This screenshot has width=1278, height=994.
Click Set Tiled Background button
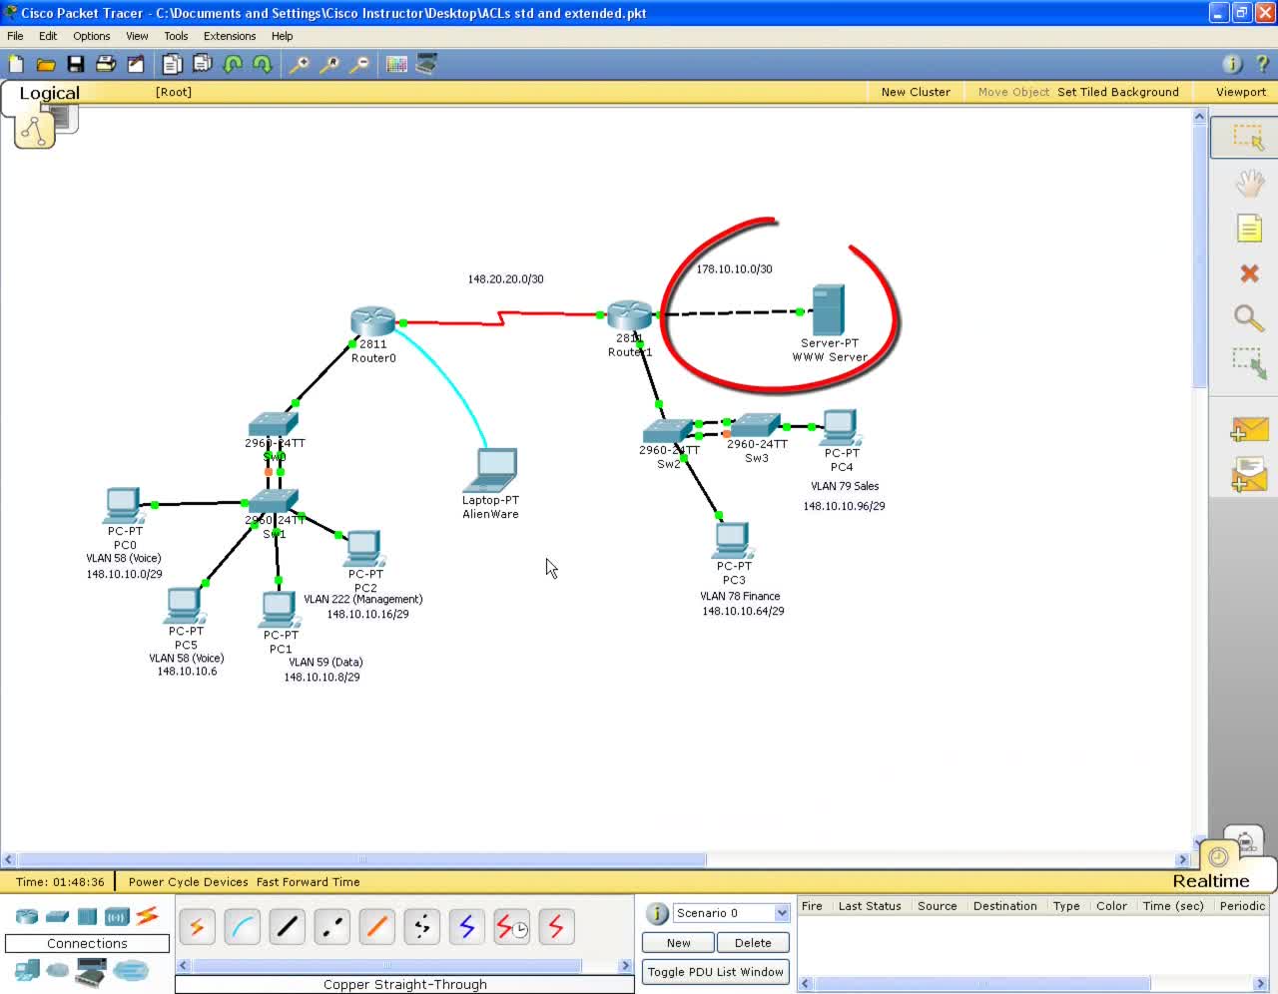pyautogui.click(x=1118, y=92)
